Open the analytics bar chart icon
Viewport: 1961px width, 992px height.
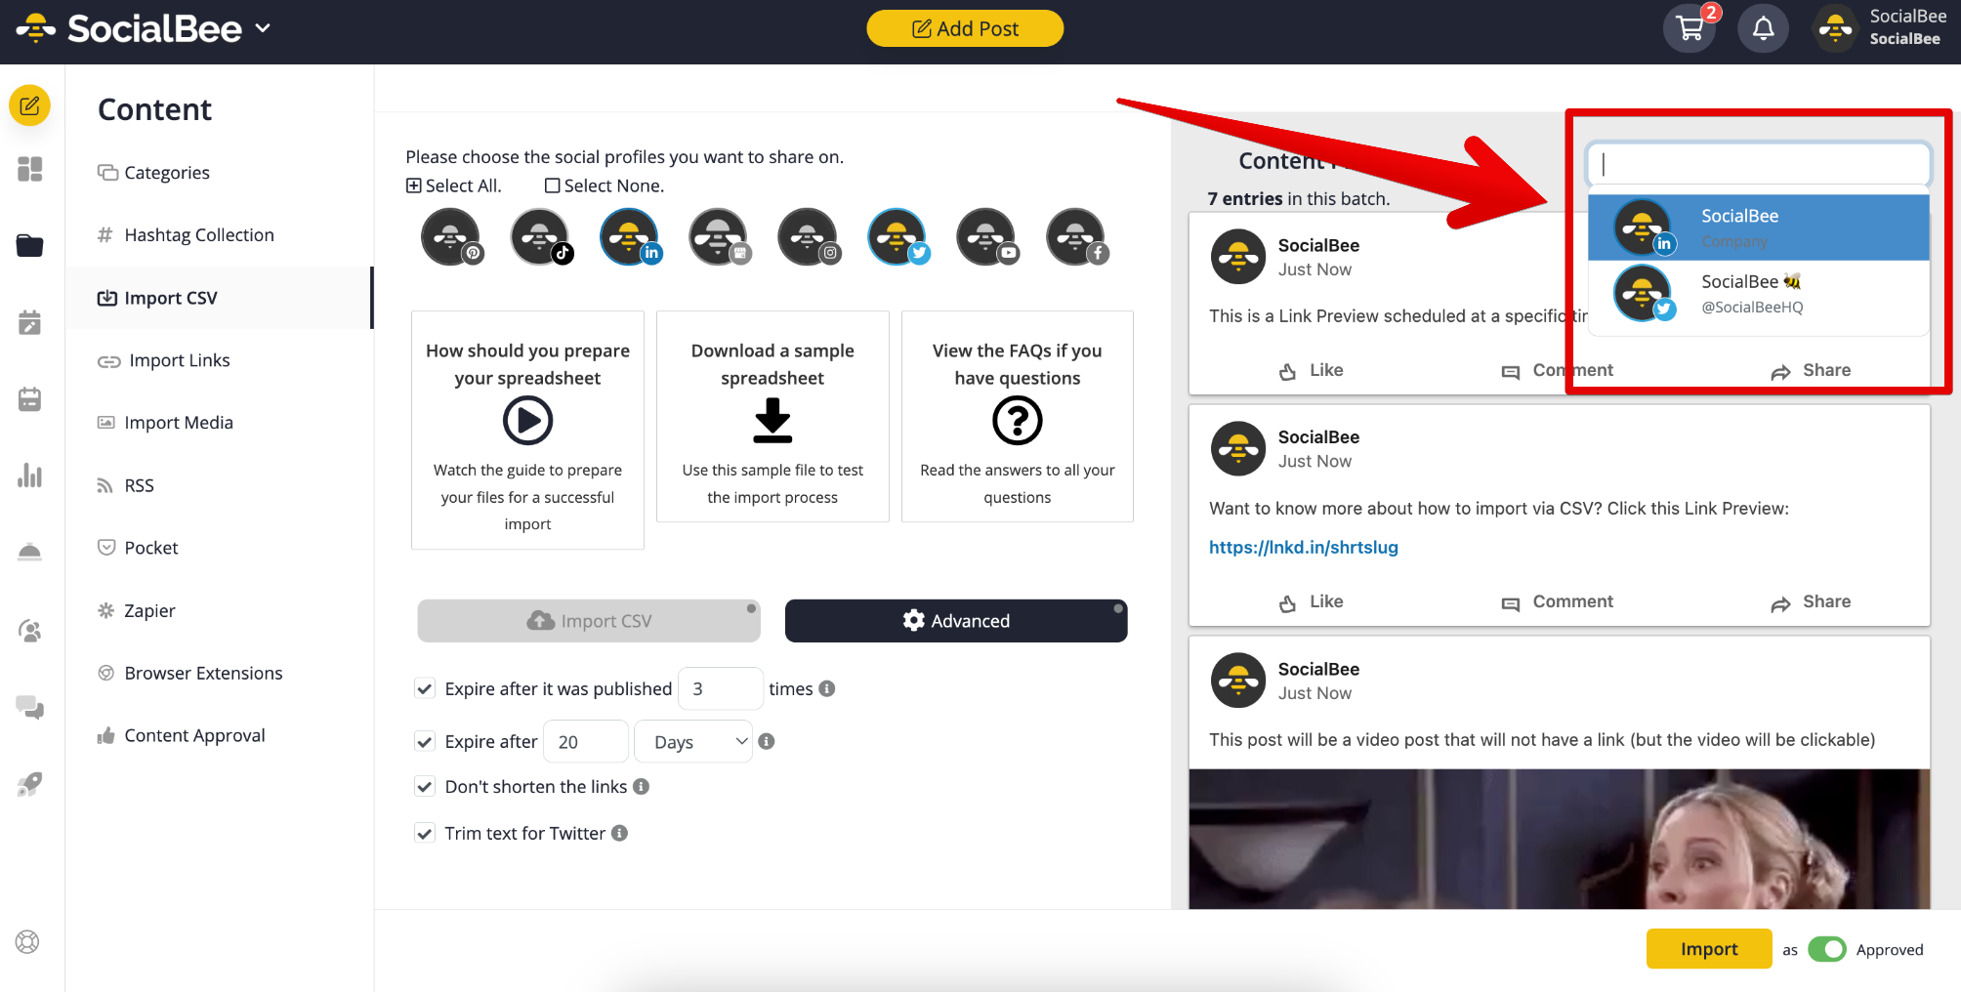[x=29, y=475]
